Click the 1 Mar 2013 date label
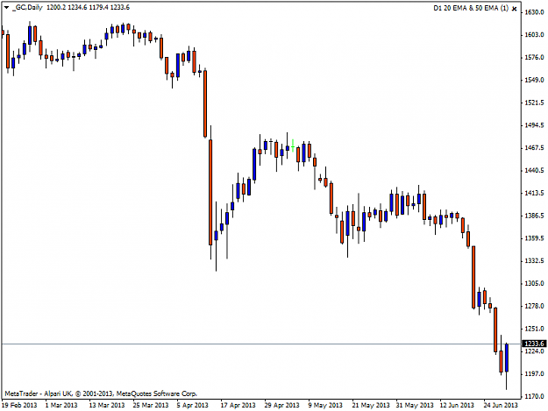The width and height of the screenshot is (548, 411). pyautogui.click(x=61, y=405)
